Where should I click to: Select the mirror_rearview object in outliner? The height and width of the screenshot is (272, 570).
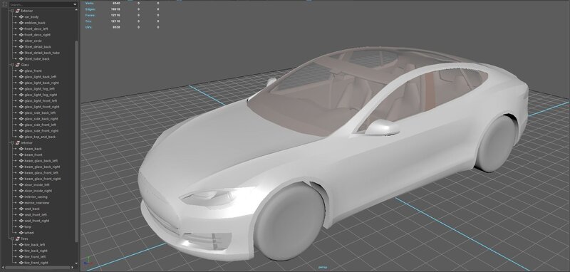coord(37,203)
